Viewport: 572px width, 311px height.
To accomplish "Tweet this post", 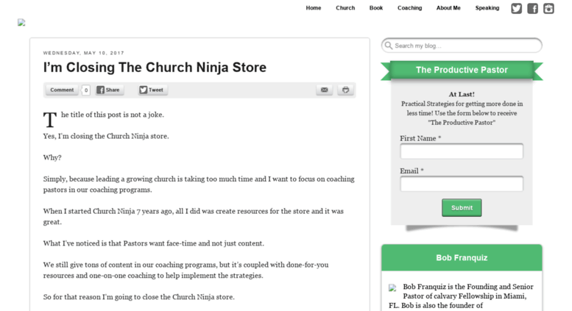I will pos(153,90).
